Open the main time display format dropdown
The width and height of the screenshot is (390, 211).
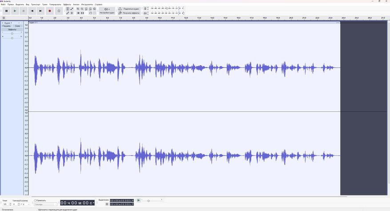(93, 203)
